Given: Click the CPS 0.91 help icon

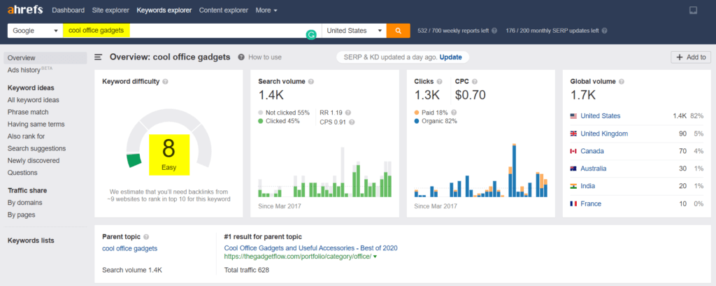Looking at the screenshot, I should (x=352, y=122).
